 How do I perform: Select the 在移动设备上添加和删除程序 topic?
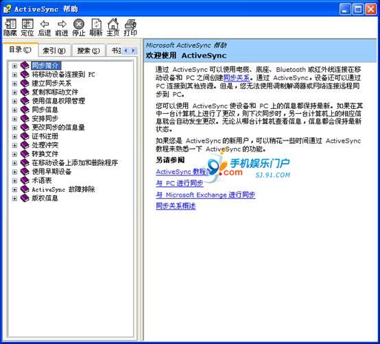tap(75, 162)
